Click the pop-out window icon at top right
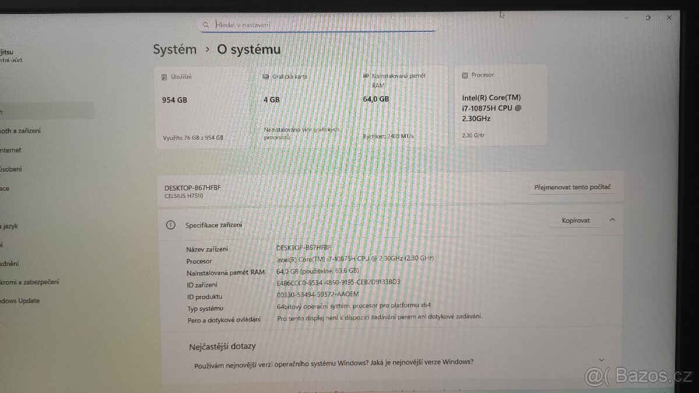The width and height of the screenshot is (699, 393). 648,18
